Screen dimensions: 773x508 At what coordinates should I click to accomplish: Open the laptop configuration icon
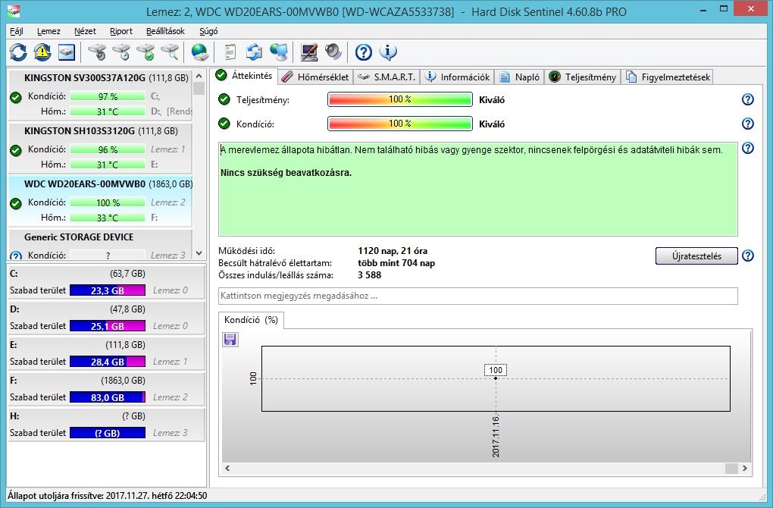pyautogui.click(x=309, y=52)
